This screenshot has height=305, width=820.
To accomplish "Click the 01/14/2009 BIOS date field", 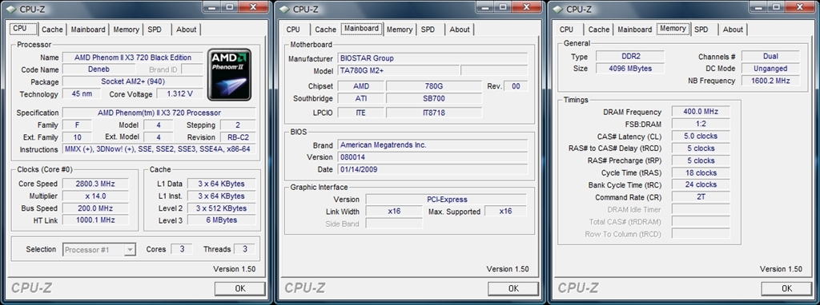I will click(x=432, y=169).
